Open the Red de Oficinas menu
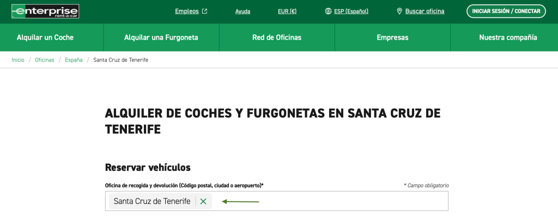This screenshot has height=217, width=558. click(277, 38)
